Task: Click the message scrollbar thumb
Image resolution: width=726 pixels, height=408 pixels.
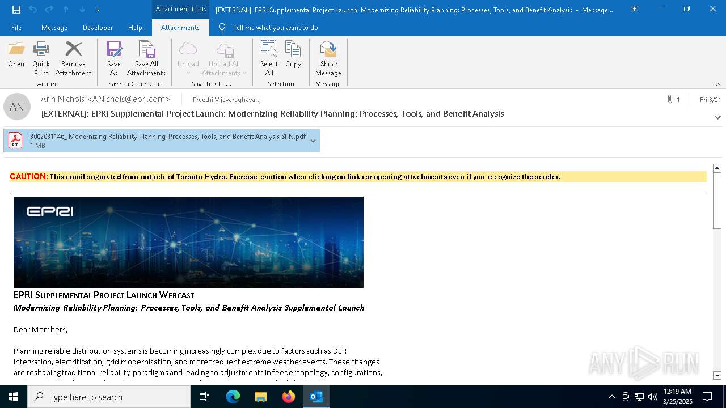Action: (x=717, y=201)
